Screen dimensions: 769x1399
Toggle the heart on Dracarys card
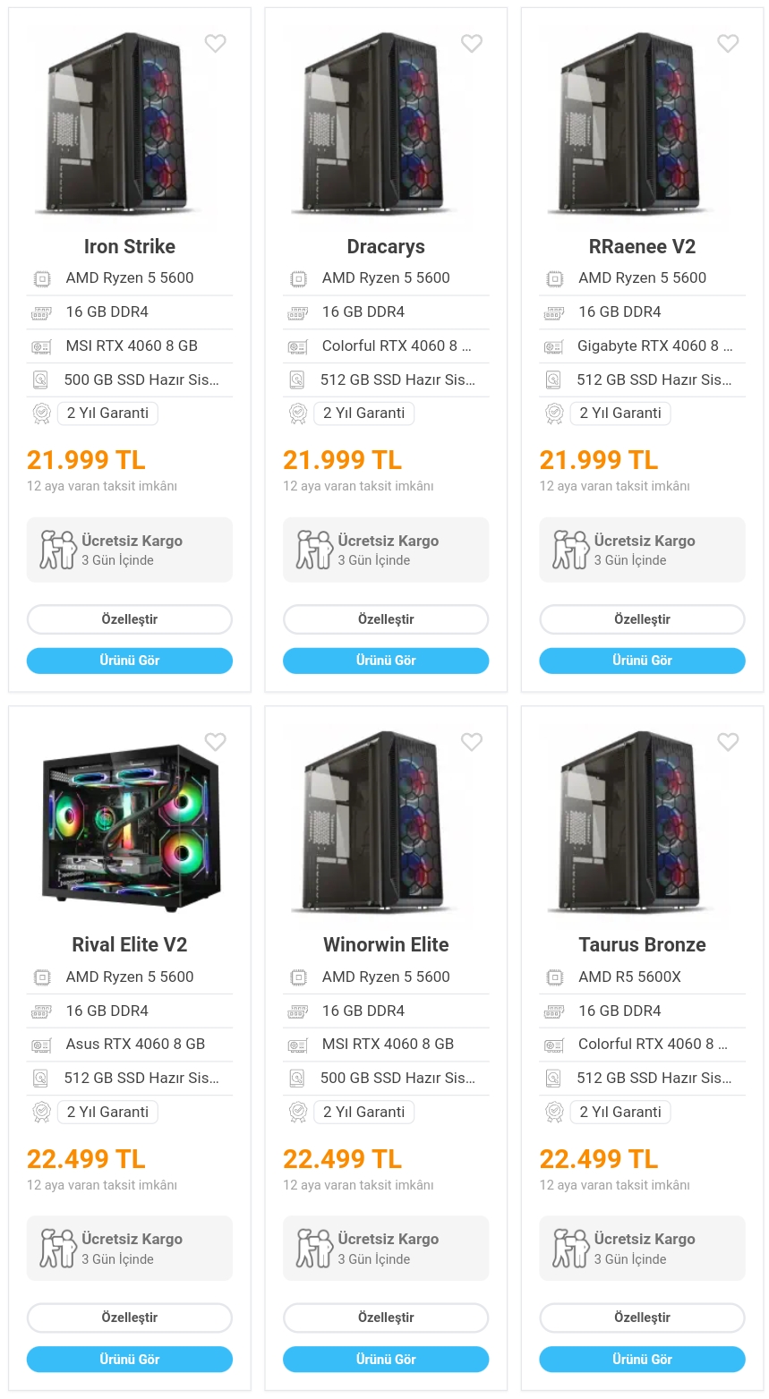(472, 43)
